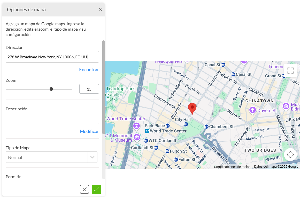Click the 9/11 Memorial & Museum icon
The width and height of the screenshot is (300, 197).
click(137, 137)
